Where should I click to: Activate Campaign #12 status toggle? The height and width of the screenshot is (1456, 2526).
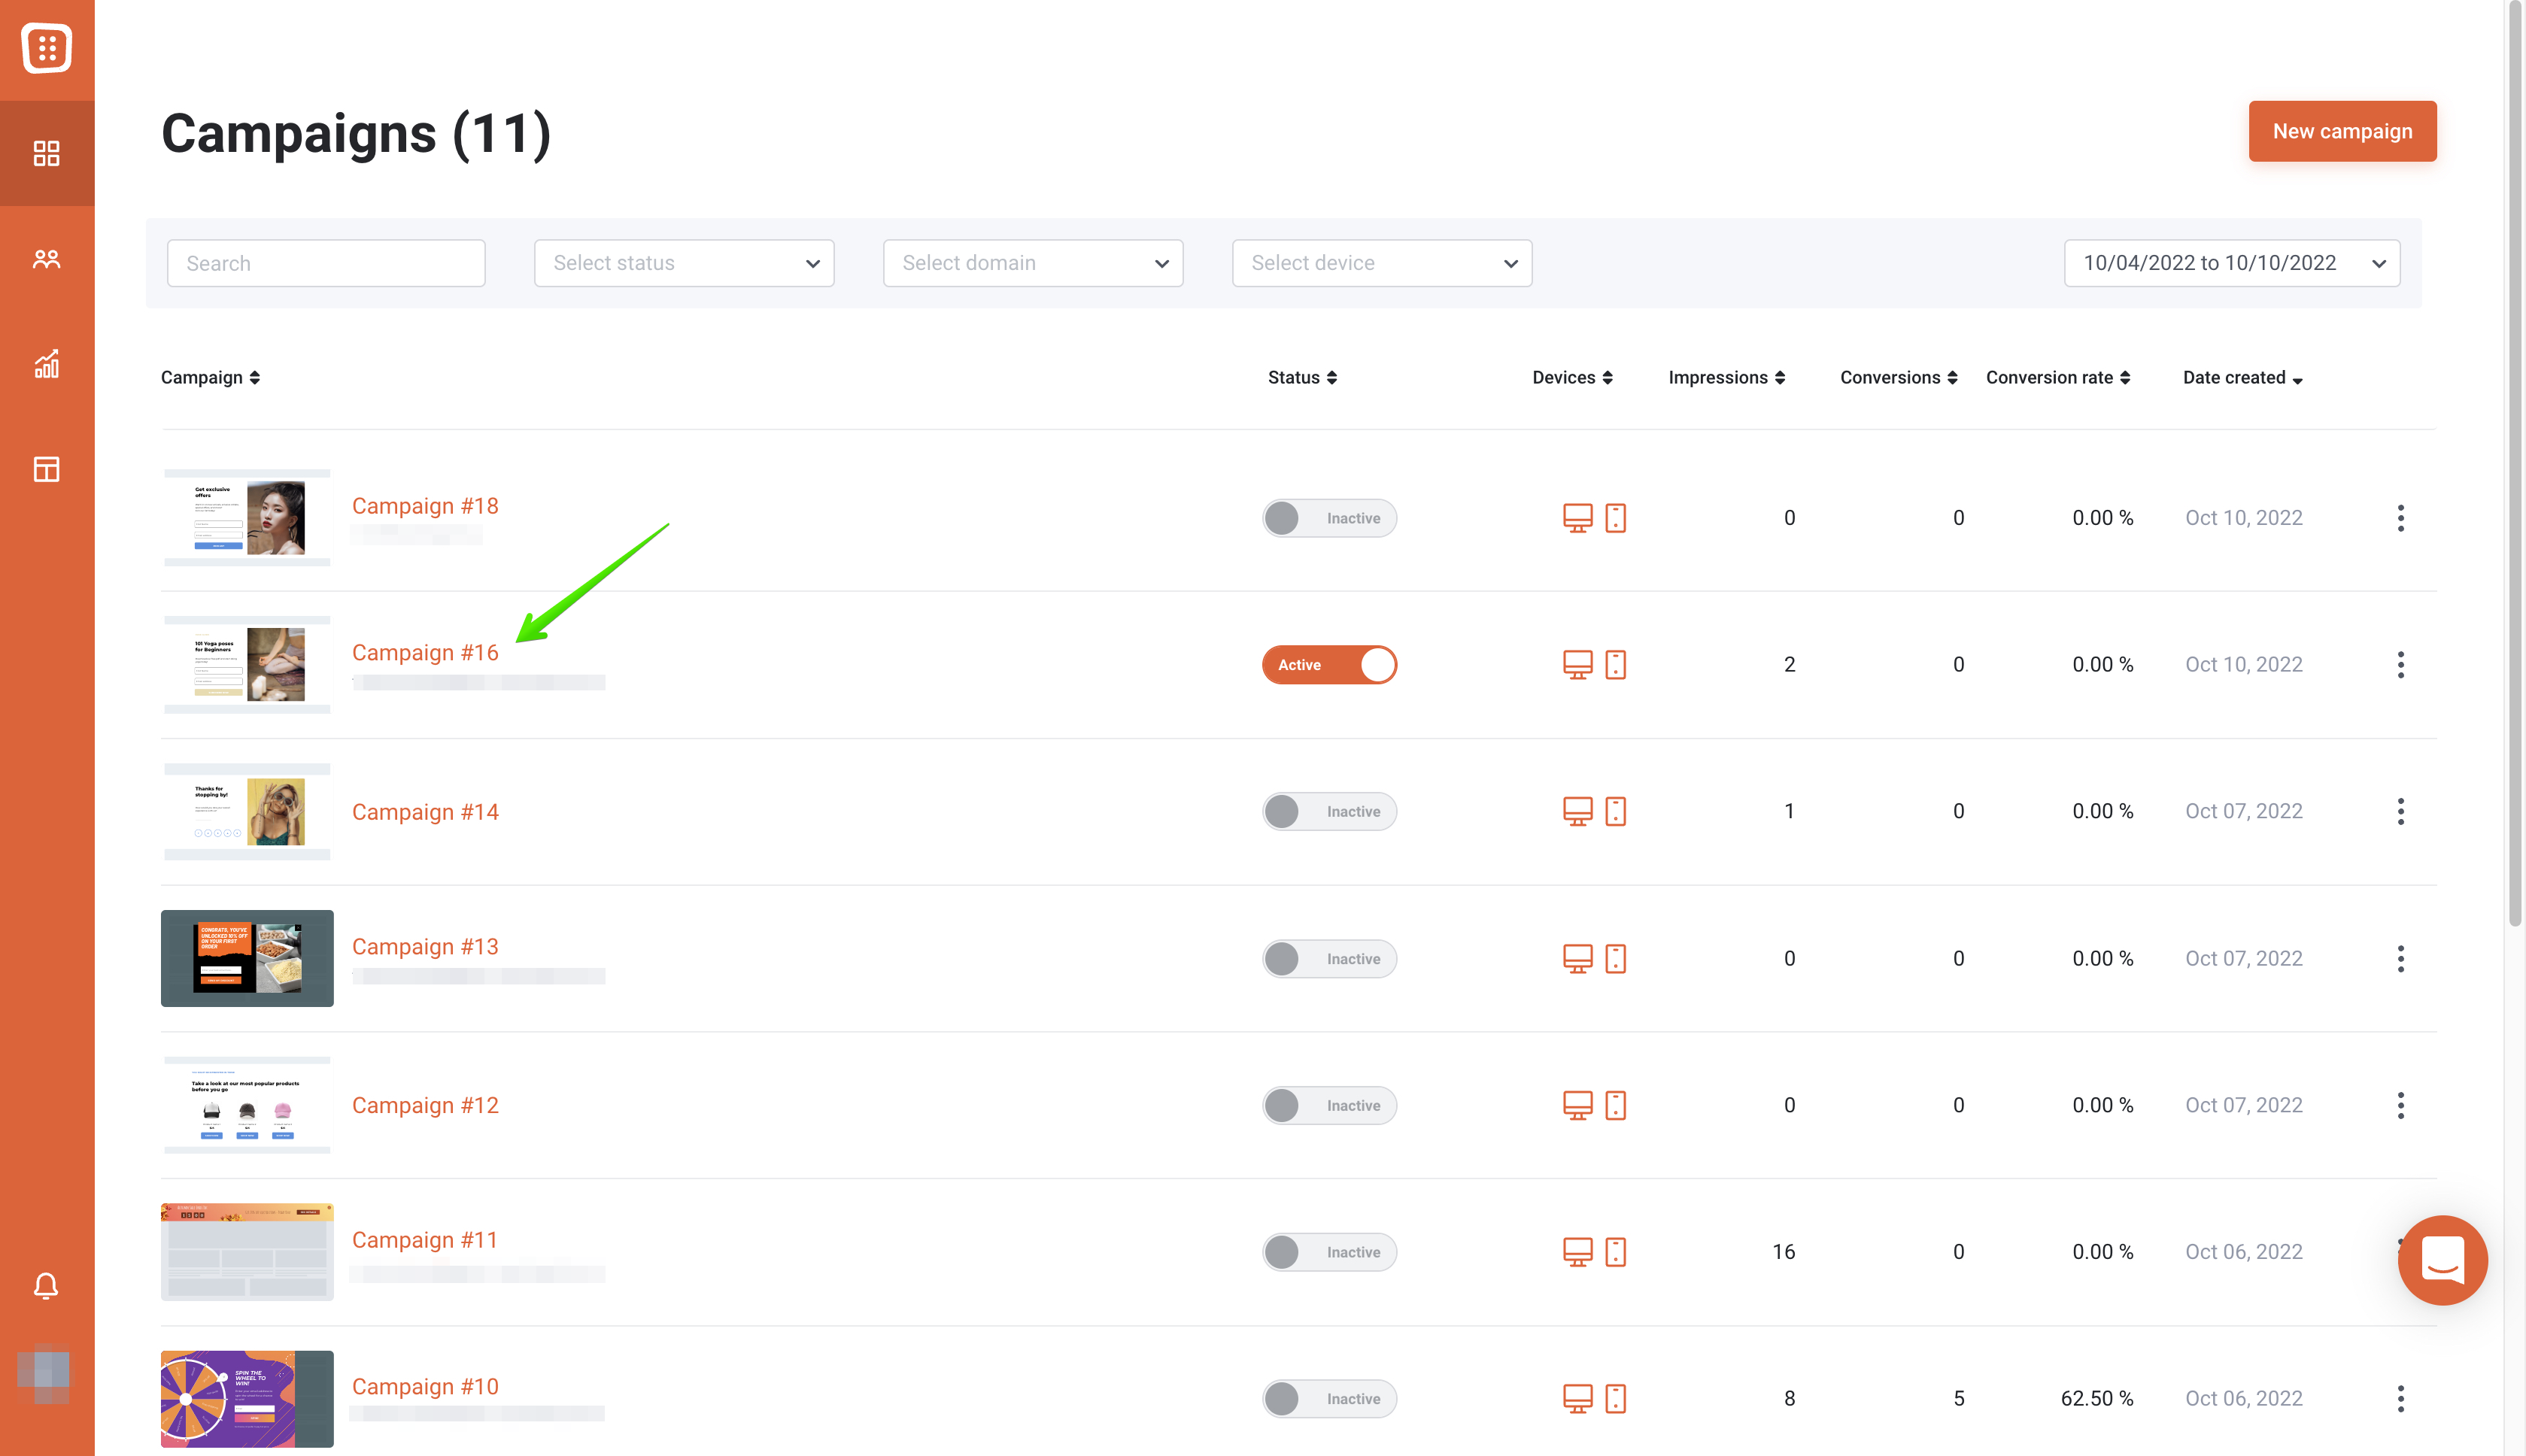[1329, 1105]
